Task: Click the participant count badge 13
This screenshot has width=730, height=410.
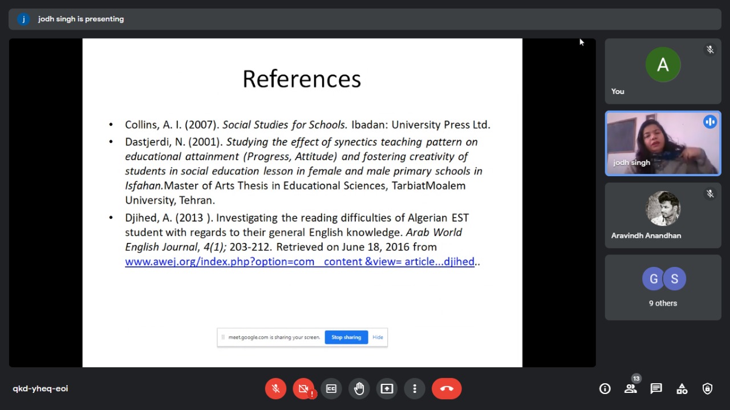Action: (x=636, y=379)
